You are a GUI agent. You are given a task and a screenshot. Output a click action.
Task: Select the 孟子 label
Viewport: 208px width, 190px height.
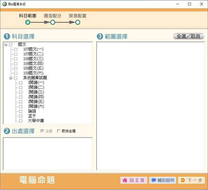point(32,116)
